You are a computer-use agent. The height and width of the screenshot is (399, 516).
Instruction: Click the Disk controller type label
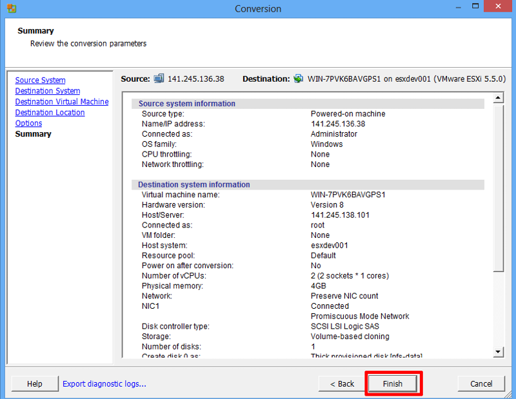pos(175,326)
